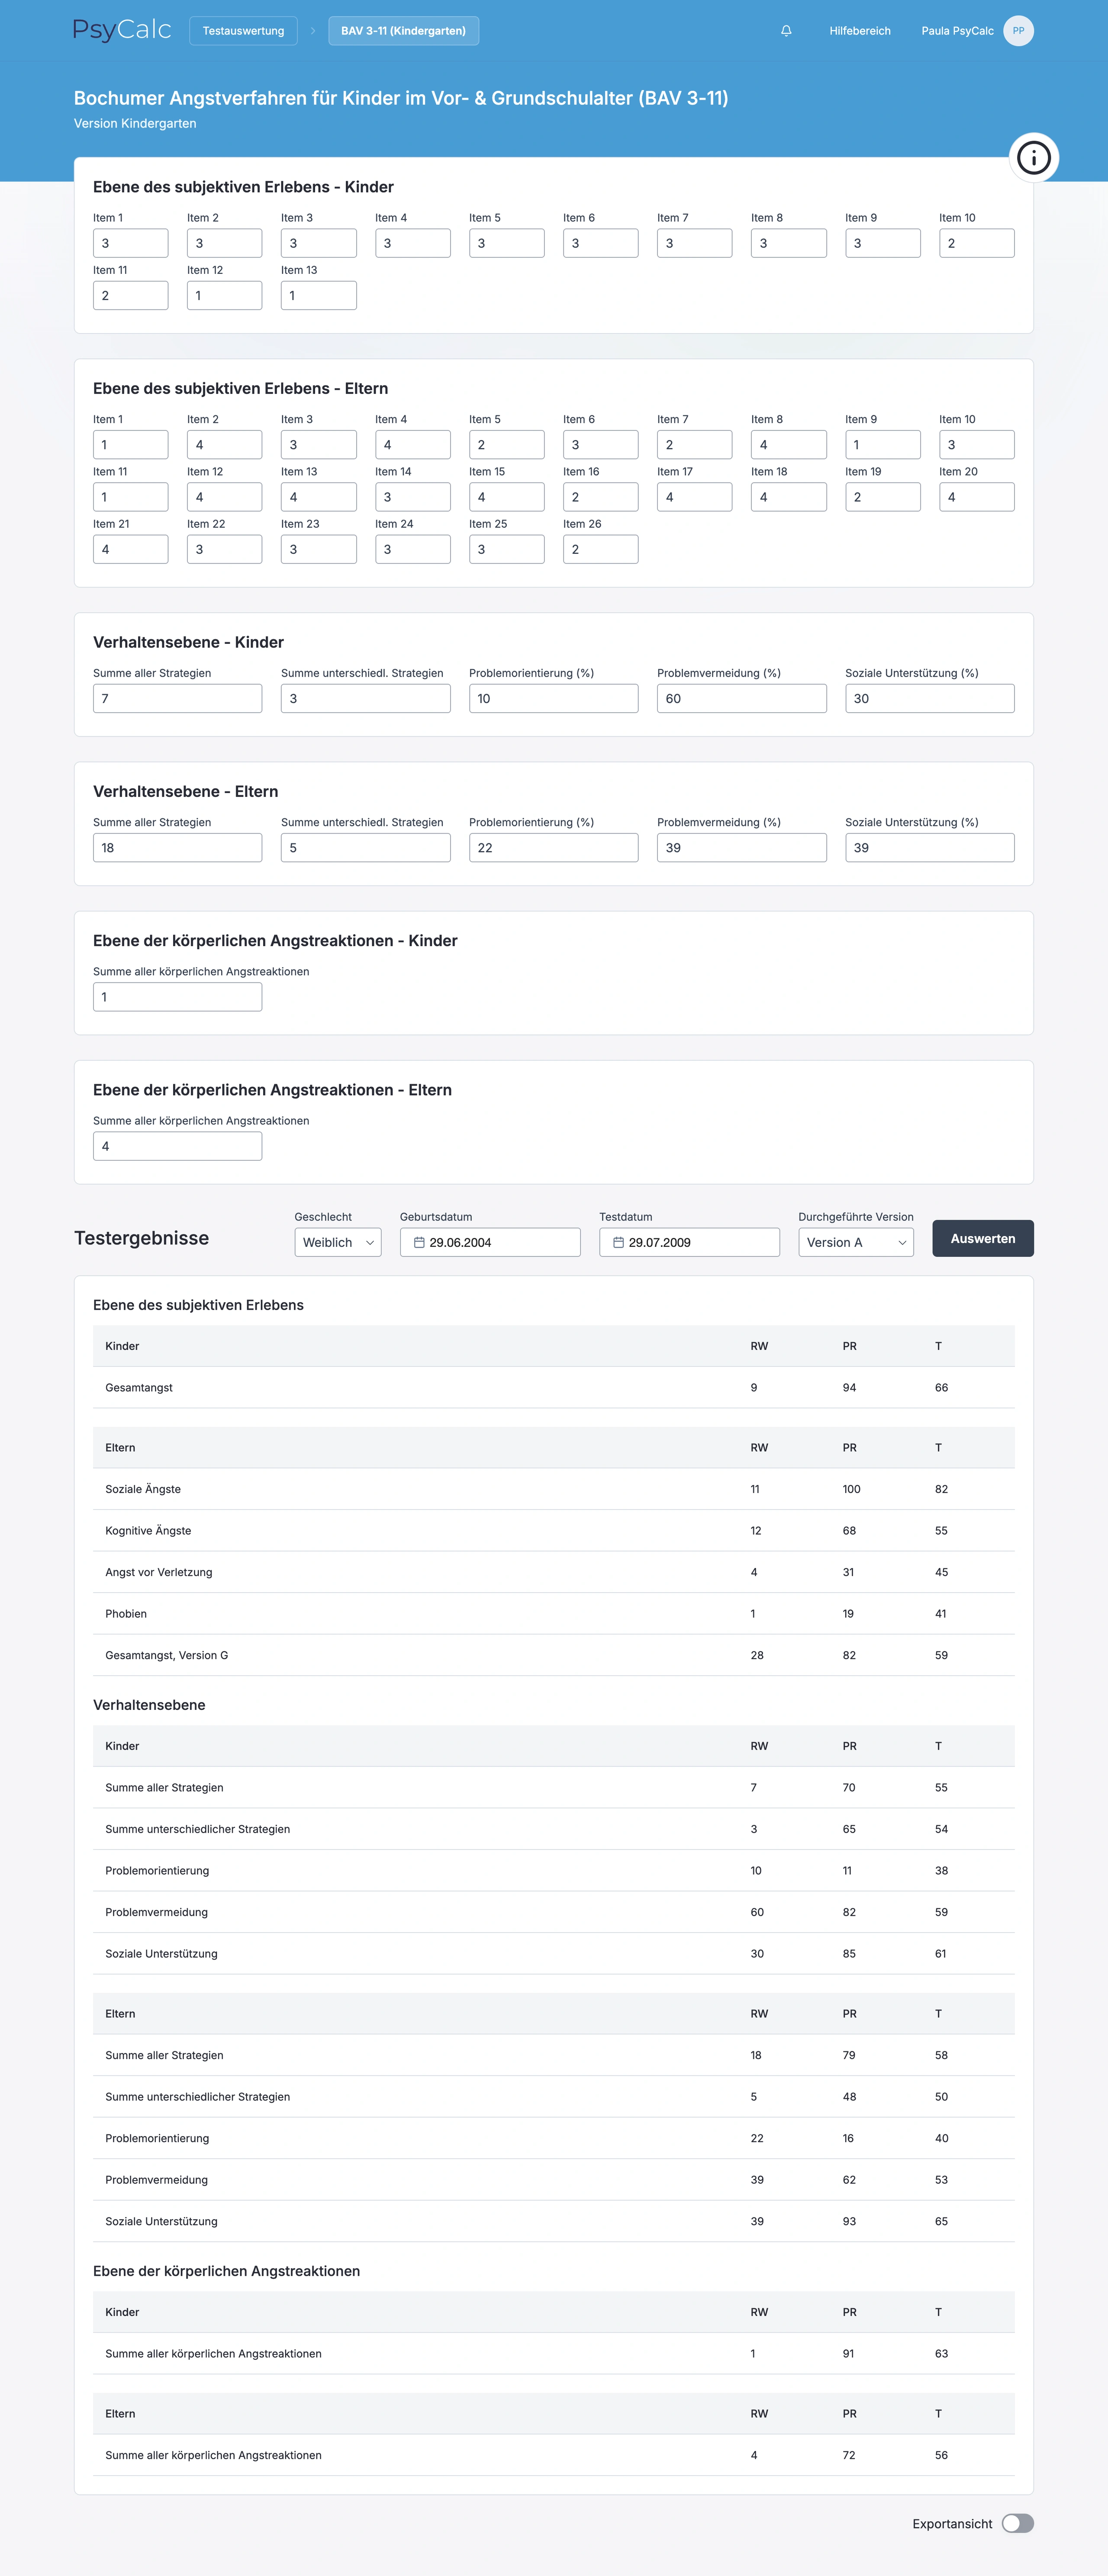The width and height of the screenshot is (1108, 2576).
Task: Click Version Kindergarten subtitle text
Action: (135, 124)
